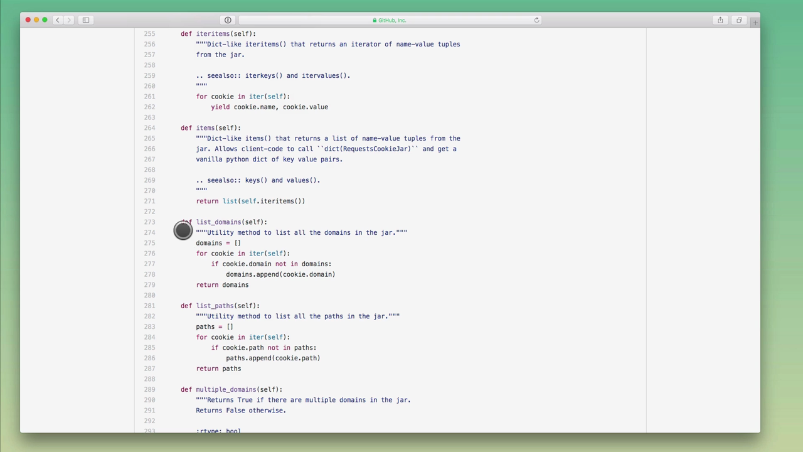Open a new tab with the plus button
Viewport: 803px width, 452px height.
pyautogui.click(x=755, y=21)
